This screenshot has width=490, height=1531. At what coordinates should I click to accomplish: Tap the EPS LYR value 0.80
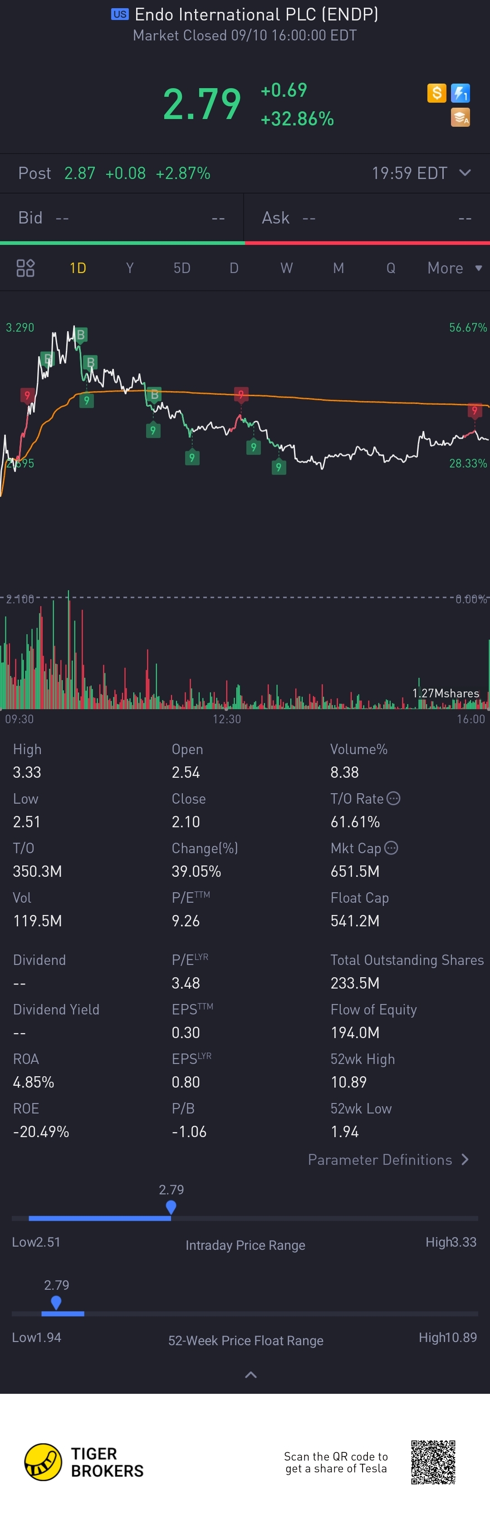(x=186, y=1082)
